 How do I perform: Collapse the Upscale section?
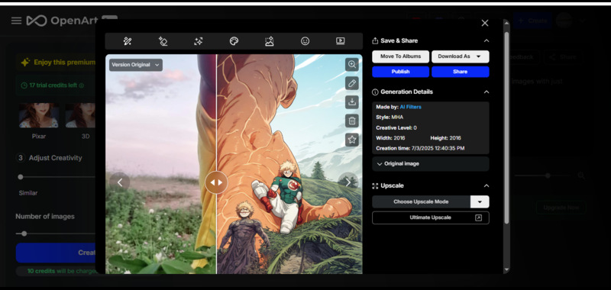(x=486, y=186)
